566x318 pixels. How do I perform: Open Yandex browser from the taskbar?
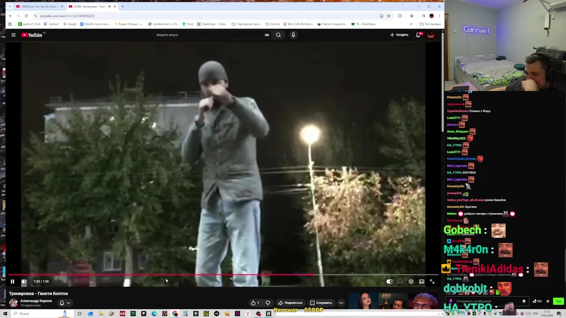(248, 314)
